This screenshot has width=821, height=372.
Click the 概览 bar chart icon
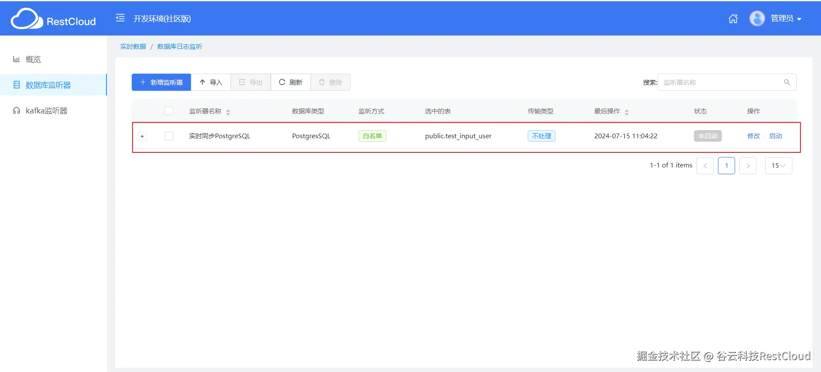point(16,59)
